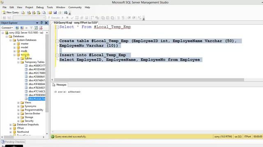
Task: Open the Available Databases combo box
Action: click(x=29, y=18)
